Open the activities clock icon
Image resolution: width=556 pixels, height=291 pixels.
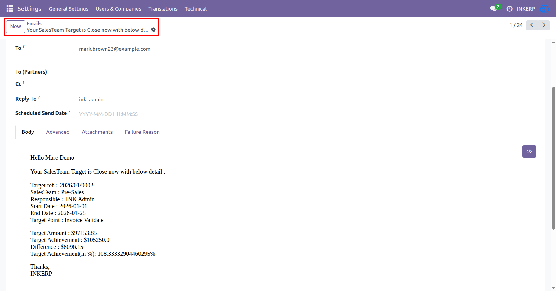click(509, 9)
